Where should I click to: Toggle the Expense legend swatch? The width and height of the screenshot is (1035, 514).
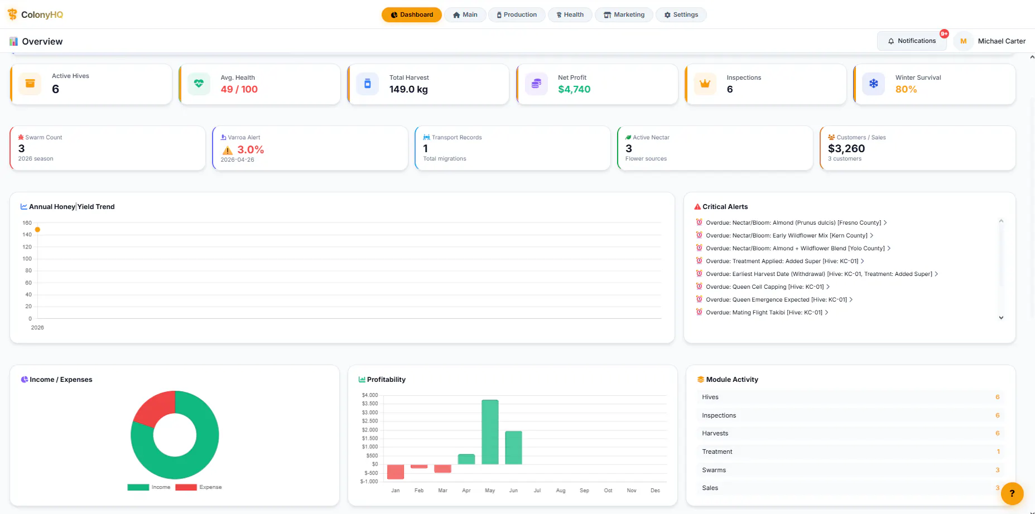(x=186, y=487)
